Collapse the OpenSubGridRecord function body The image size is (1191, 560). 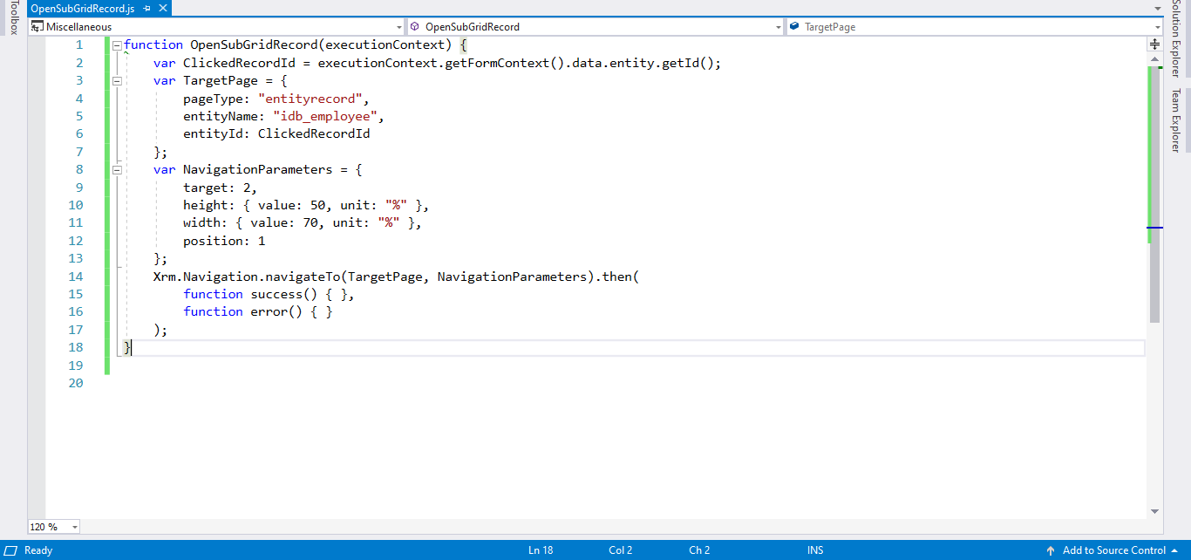116,44
